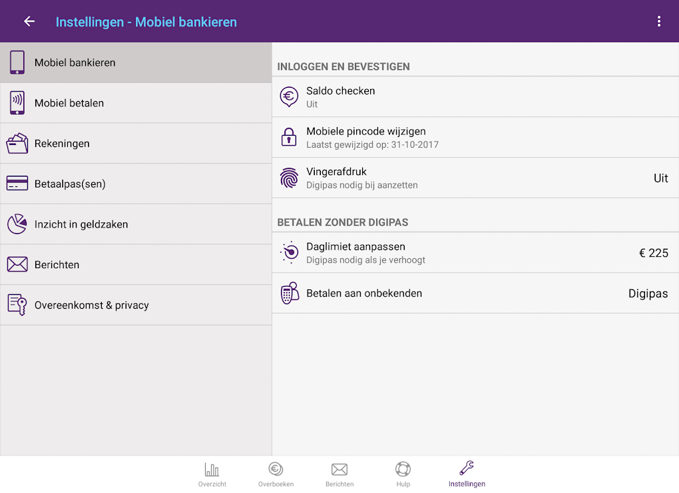Open the Hulp tab

coord(403,472)
